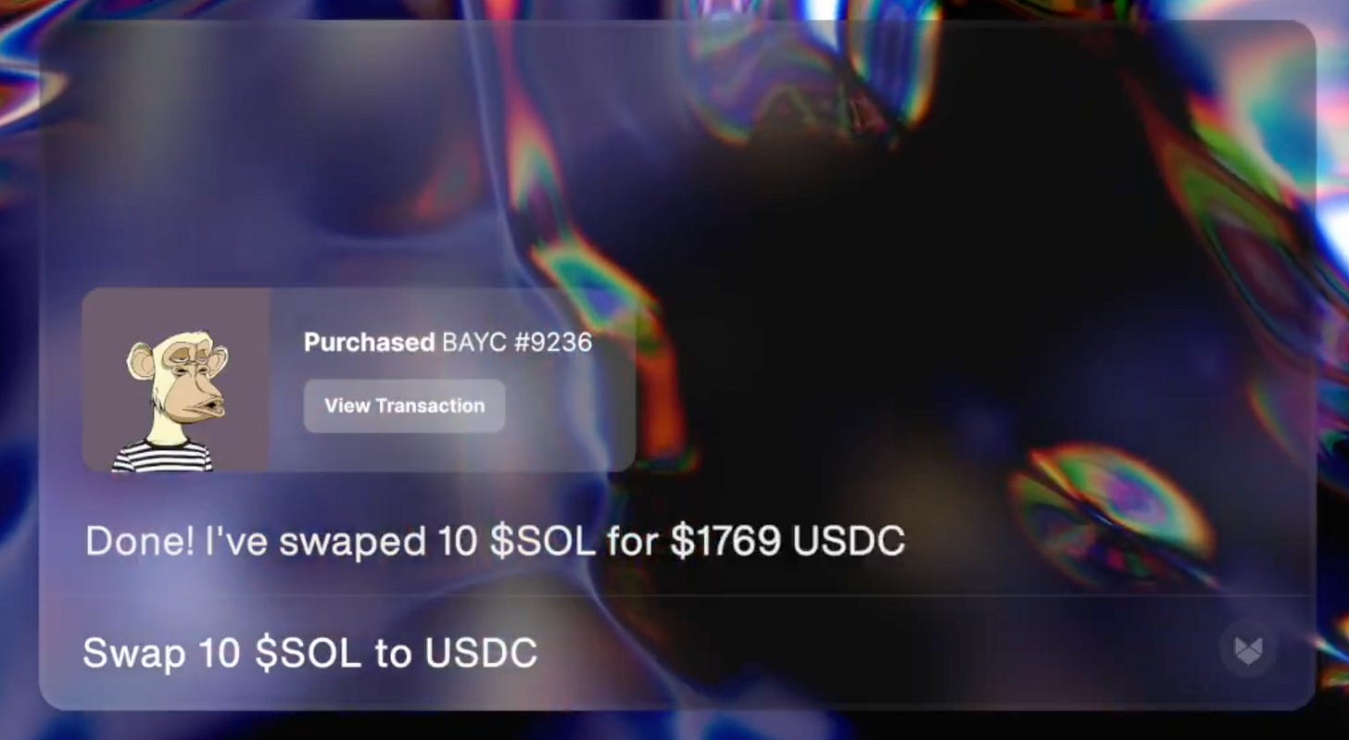Click the 'BAYC #9236' NFT title text
This screenshot has width=1349, height=740.
coord(517,343)
